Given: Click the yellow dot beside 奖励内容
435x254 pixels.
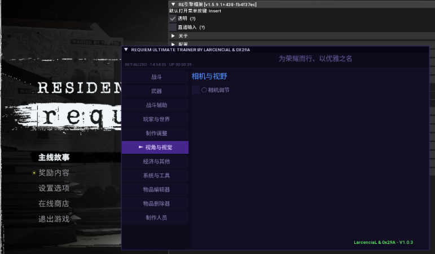Looking at the screenshot, I should (x=34, y=173).
